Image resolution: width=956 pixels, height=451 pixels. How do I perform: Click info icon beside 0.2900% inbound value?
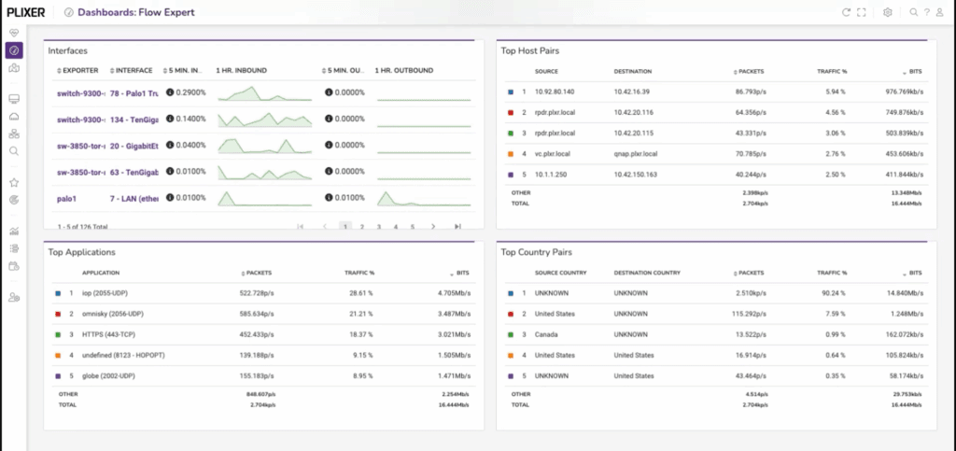[x=171, y=92]
